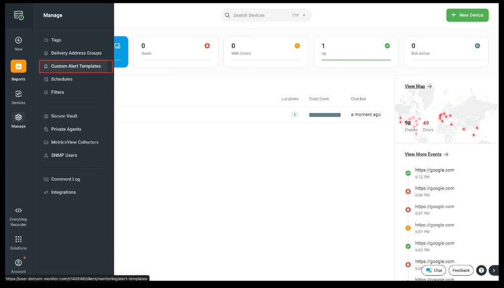
Task: Click in the Search Devices field
Action: click(261, 15)
